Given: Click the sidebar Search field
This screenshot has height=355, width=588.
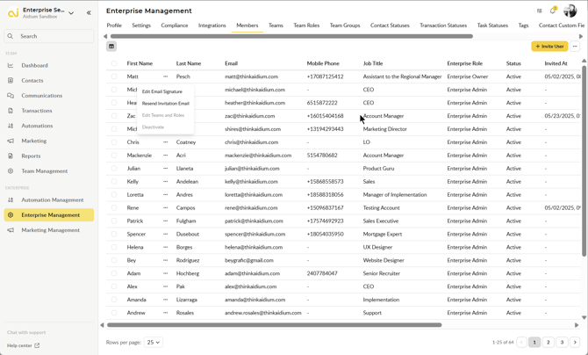Looking at the screenshot, I should [49, 36].
